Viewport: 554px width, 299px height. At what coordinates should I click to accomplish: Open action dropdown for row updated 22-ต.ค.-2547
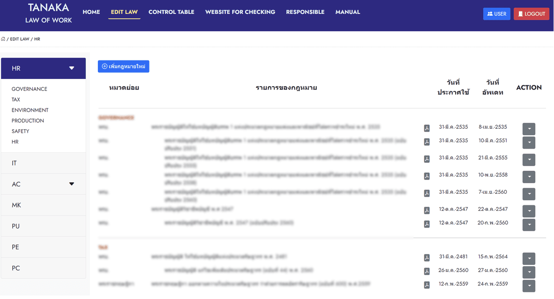529,211
